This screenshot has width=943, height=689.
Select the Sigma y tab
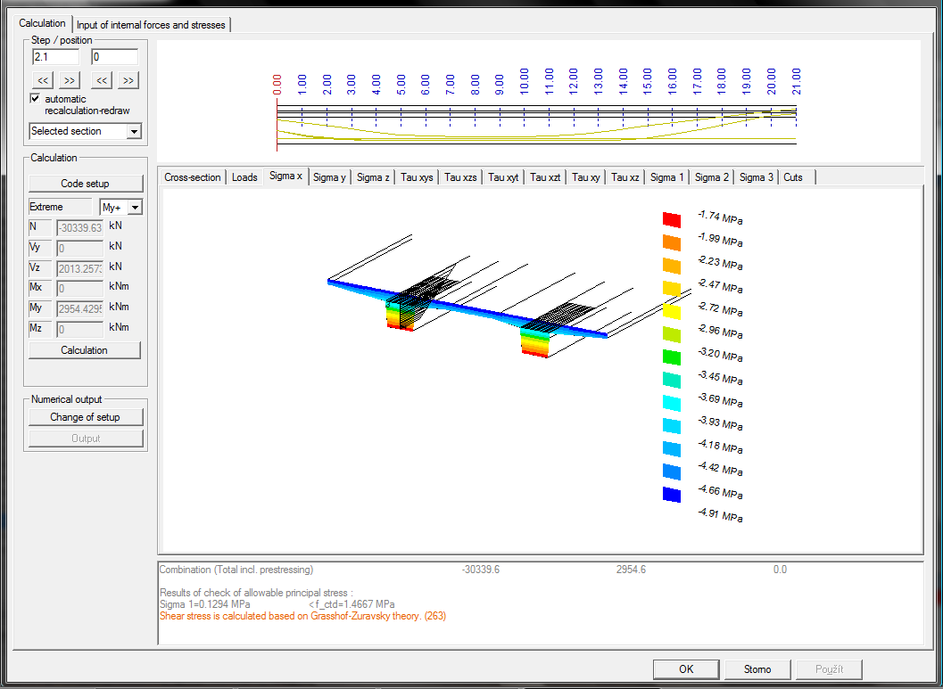pyautogui.click(x=329, y=177)
